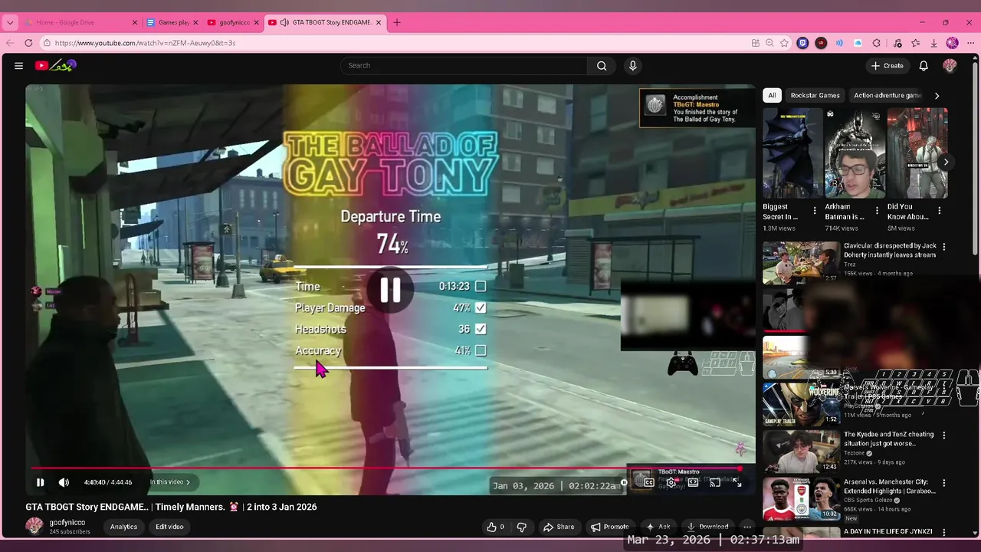Viewport: 981px width, 552px height.
Task: Focus the YouTube search field
Action: (464, 66)
